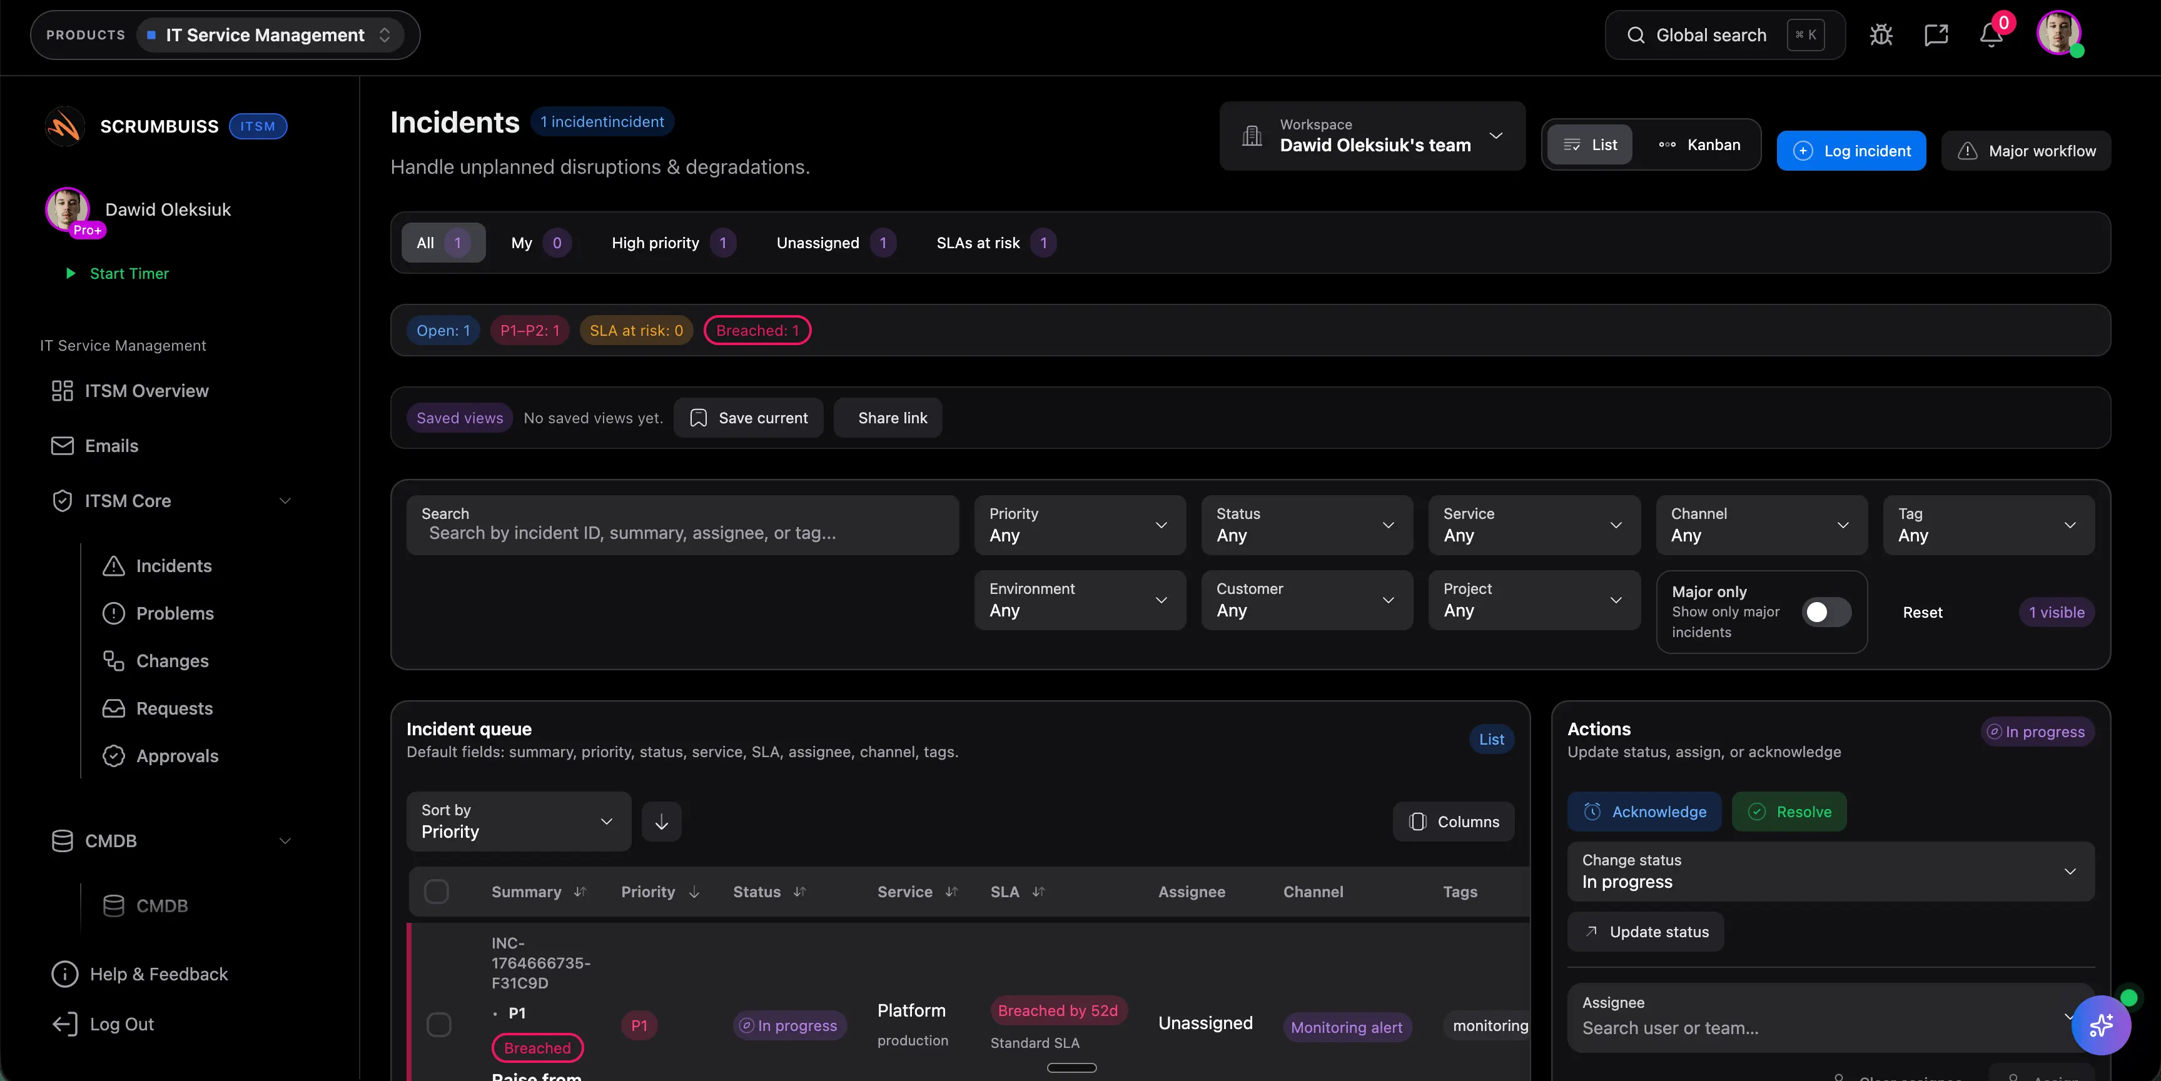Open the Incidents section in sidebar
Image resolution: width=2161 pixels, height=1081 pixels.
pos(175,566)
